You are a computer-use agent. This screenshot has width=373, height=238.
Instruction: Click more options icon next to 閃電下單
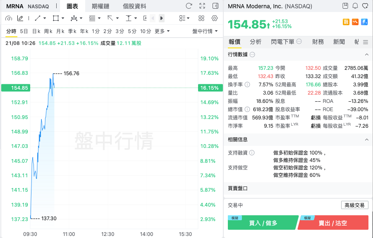299,42
